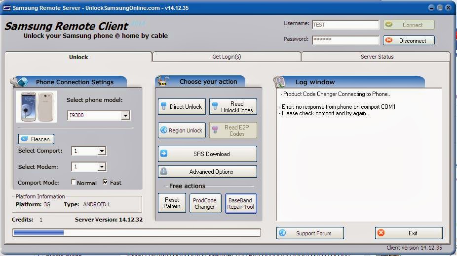Click the red X icon on Exit
The image size is (457, 256).
pos(381,232)
